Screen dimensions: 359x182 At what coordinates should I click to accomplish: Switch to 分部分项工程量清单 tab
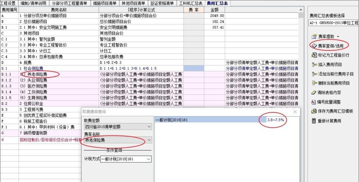pyautogui.click(x=70, y=3)
